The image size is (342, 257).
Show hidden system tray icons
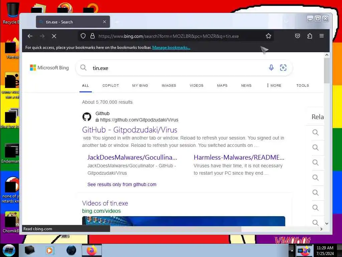tap(292, 251)
